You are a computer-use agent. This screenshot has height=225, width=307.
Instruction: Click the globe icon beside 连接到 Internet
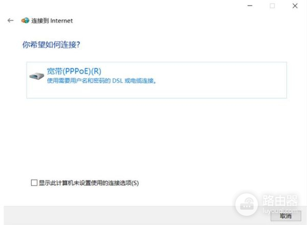pos(25,20)
